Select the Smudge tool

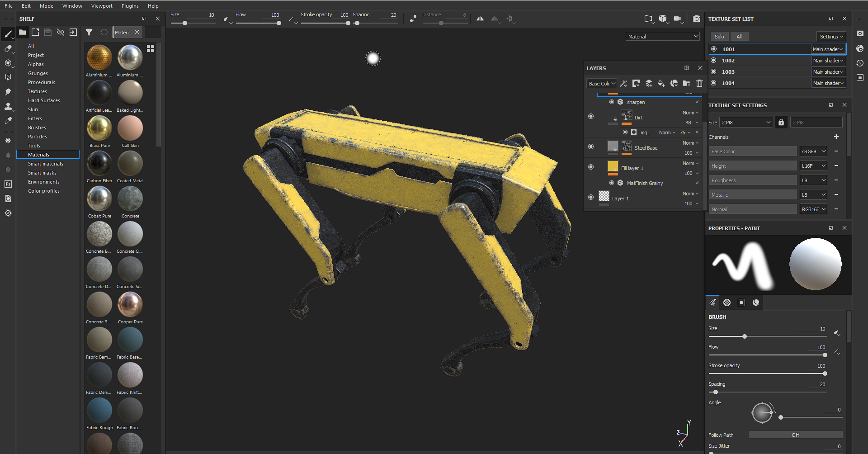(x=8, y=92)
